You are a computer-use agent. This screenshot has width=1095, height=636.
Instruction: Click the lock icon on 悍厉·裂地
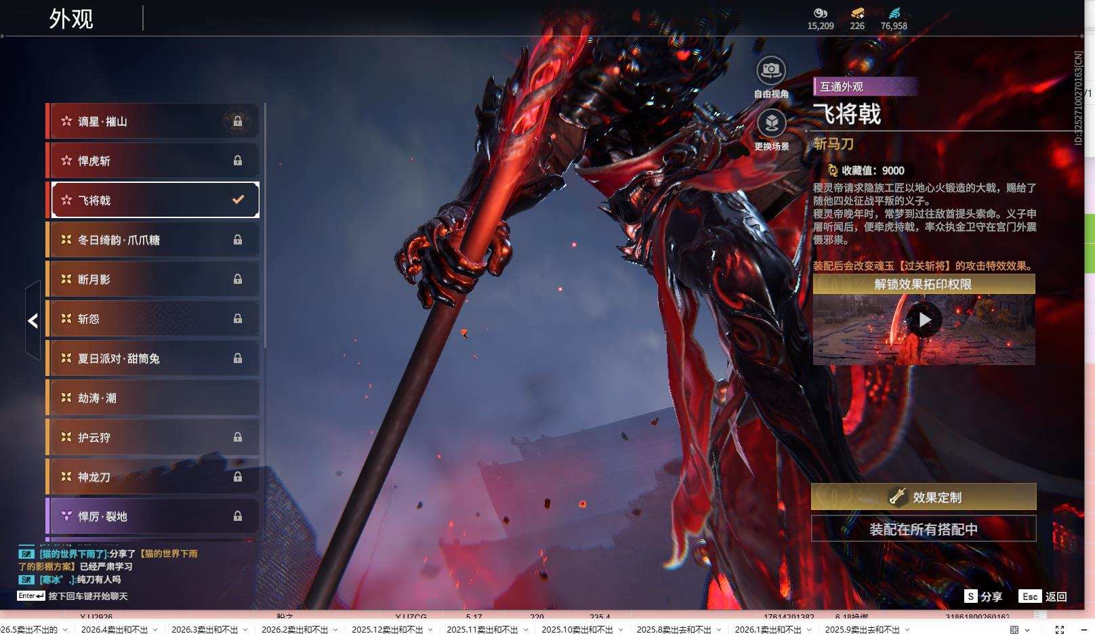pyautogui.click(x=238, y=516)
